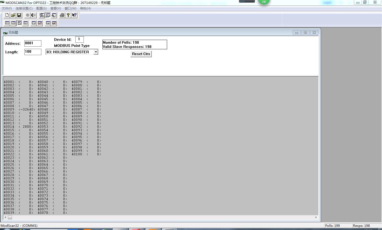Click the open file folder icon
This screenshot has height=230, width=382.
coord(13,15)
